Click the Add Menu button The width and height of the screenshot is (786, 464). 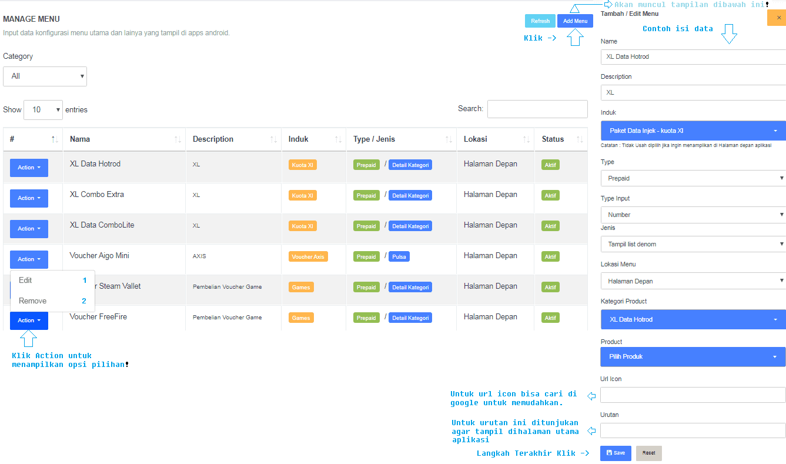click(x=575, y=21)
